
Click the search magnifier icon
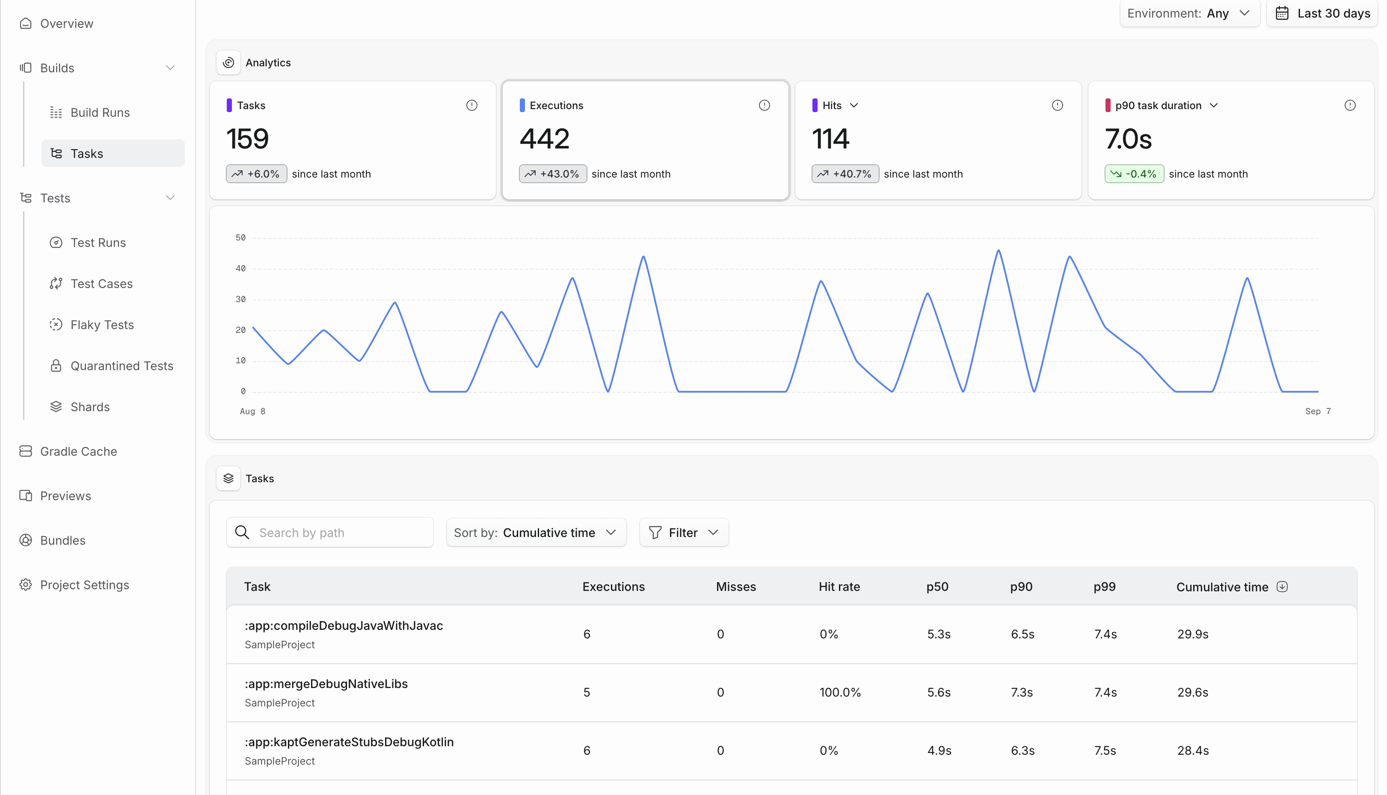click(x=242, y=532)
